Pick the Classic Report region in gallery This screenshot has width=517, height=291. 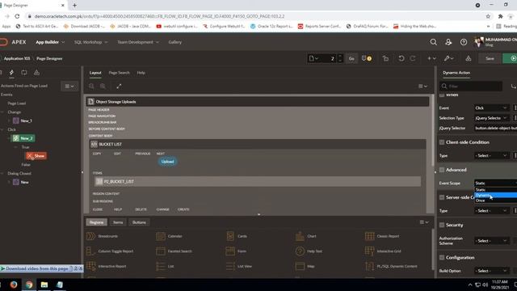click(382, 236)
